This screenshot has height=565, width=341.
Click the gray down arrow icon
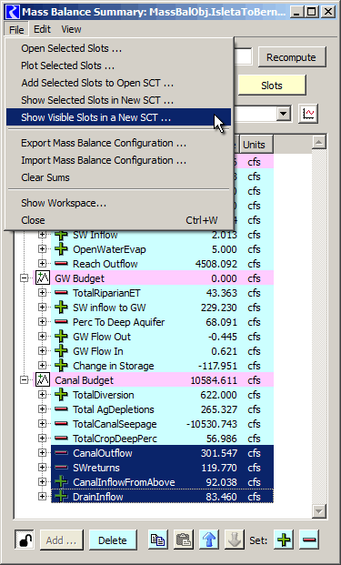234,540
